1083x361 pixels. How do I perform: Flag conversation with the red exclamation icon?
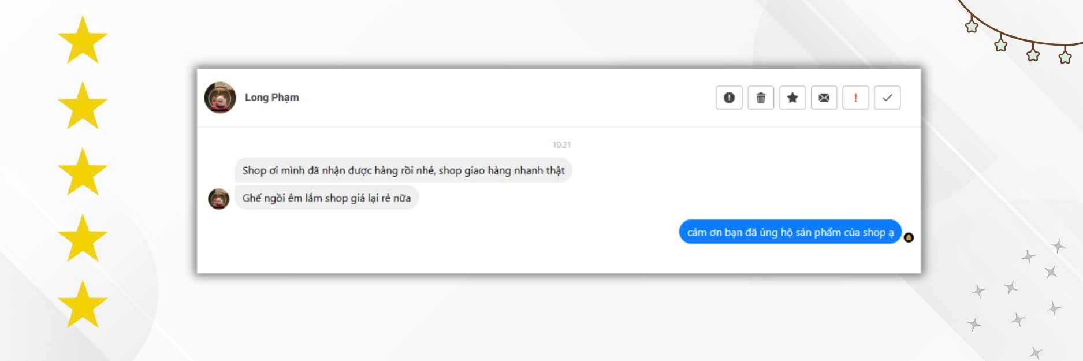point(855,98)
